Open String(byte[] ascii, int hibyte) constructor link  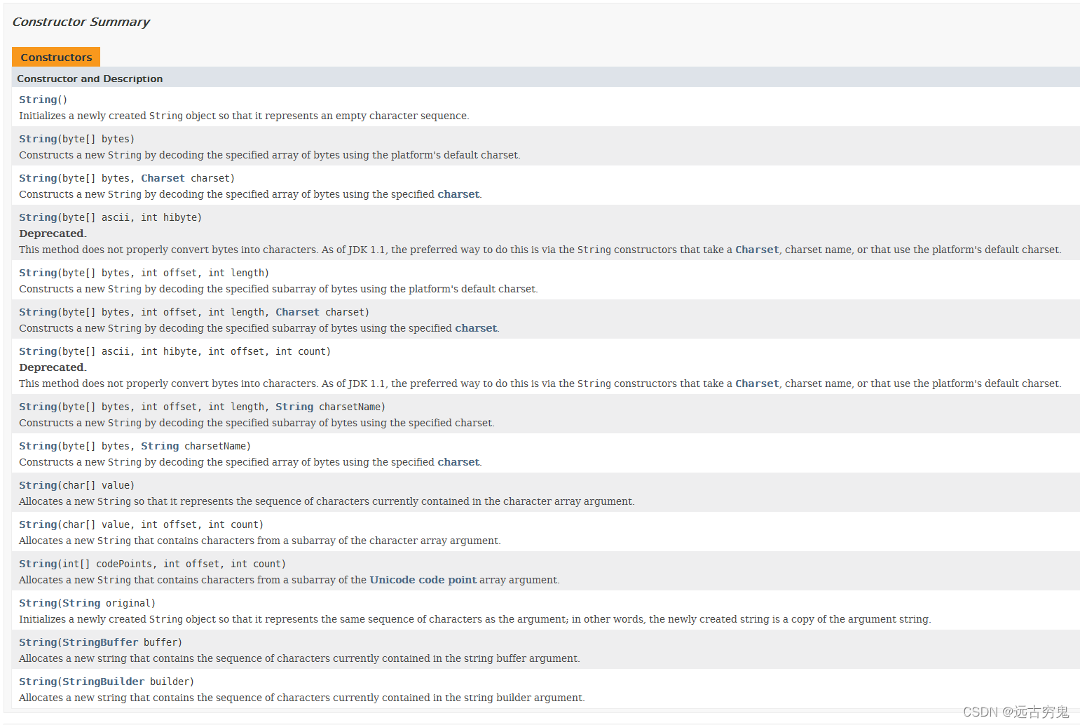click(38, 217)
